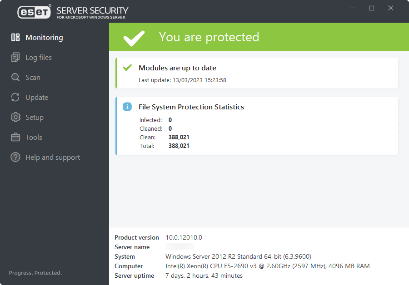Viewport: 409px width, 285px height.
Task: Go to the Update section
Action: (36, 97)
